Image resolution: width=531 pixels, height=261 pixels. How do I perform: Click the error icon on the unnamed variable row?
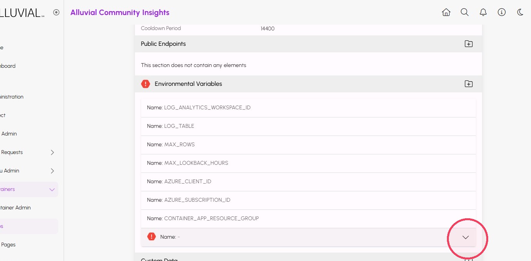point(152,237)
